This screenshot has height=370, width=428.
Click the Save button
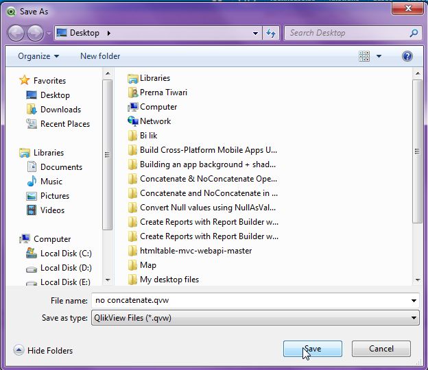click(313, 349)
